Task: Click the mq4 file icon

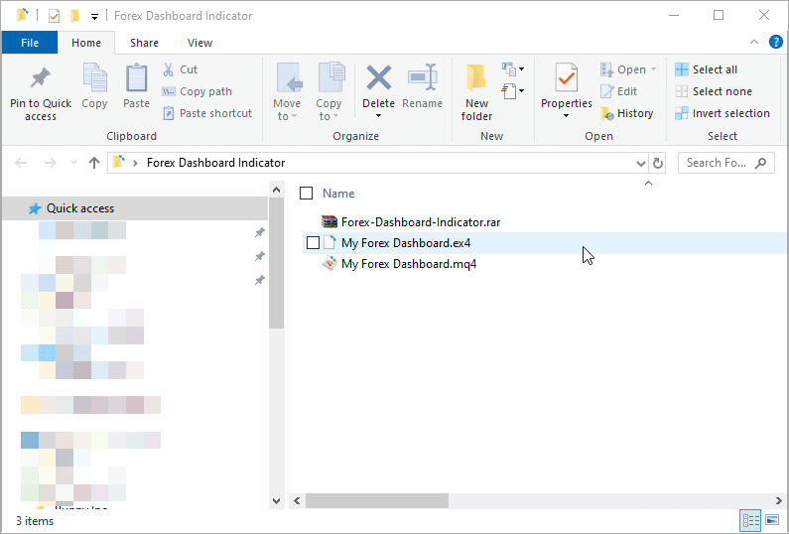Action: click(329, 263)
